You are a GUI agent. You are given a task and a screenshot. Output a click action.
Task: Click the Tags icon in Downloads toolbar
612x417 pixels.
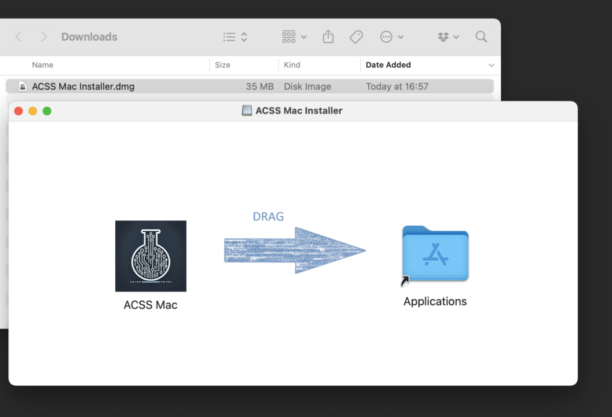356,37
